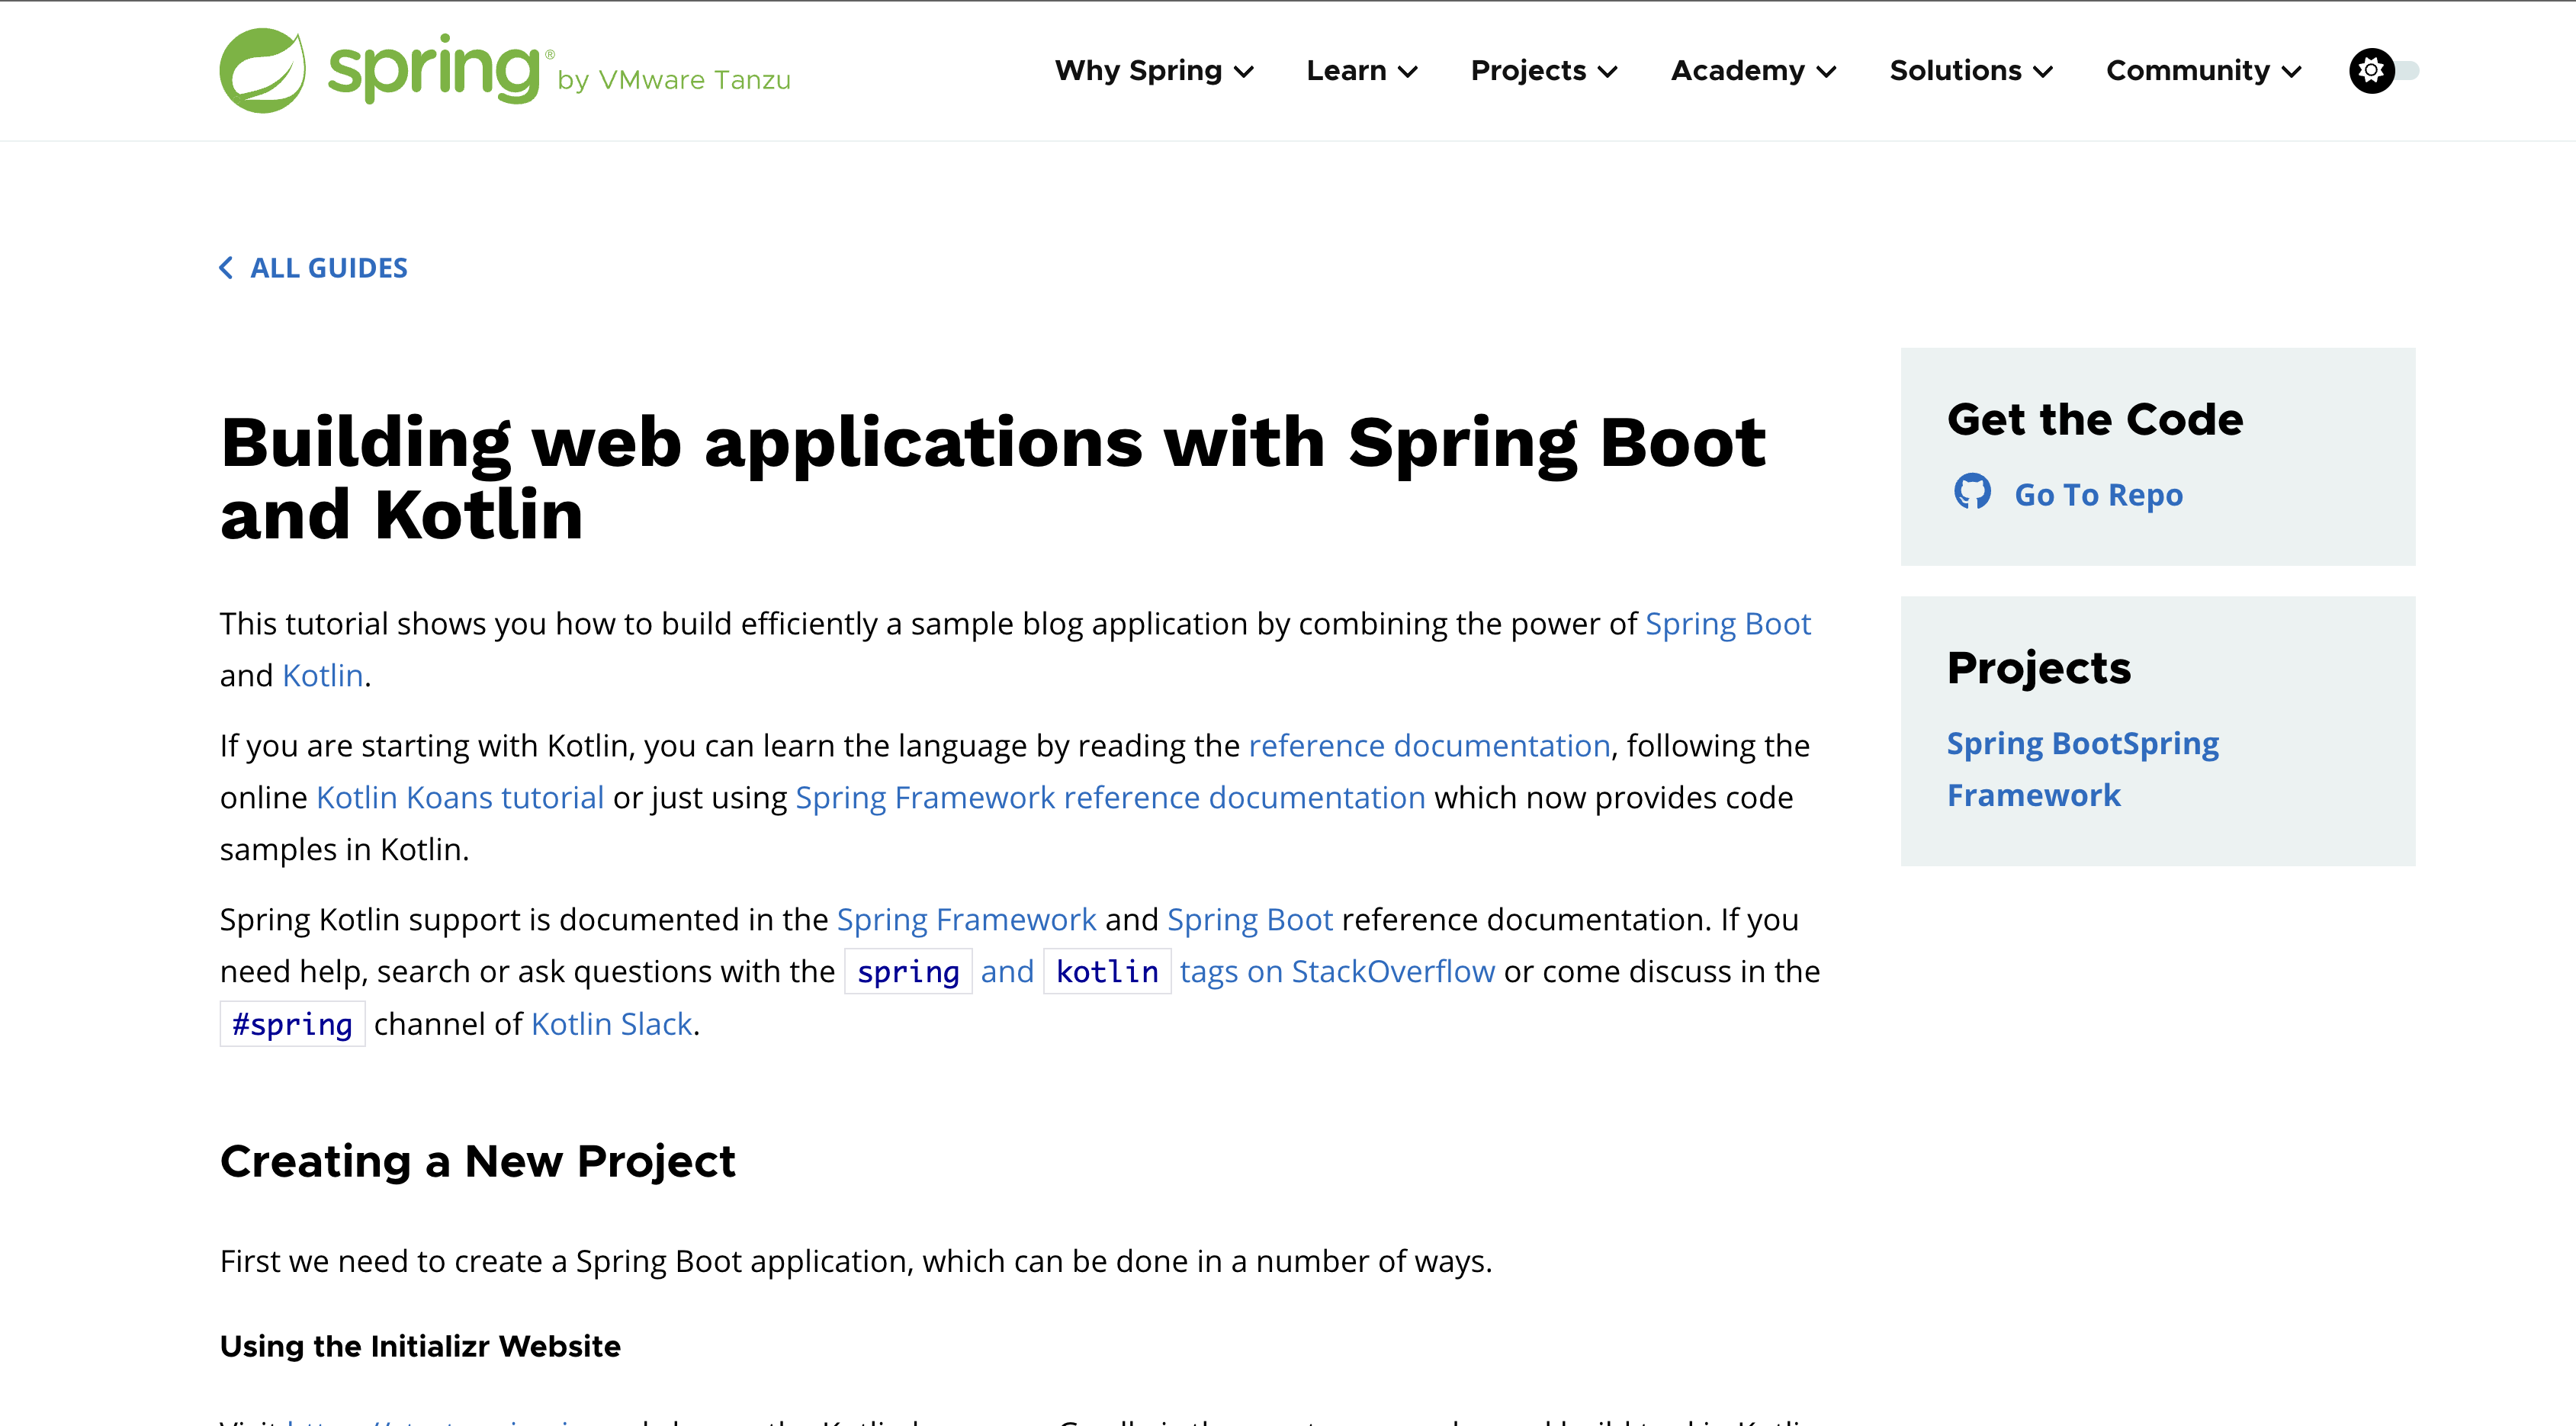Open Spring Framework reference documentation link
This screenshot has width=2576, height=1426.
pos(1110,797)
